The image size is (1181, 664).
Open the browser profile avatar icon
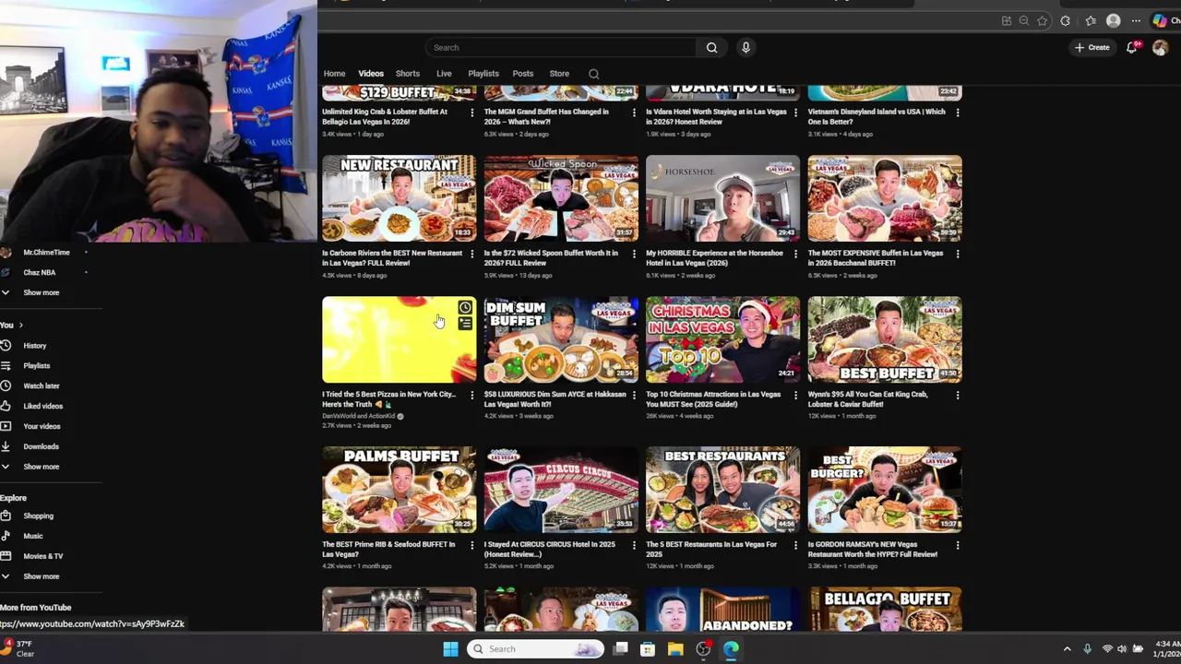pos(1113,21)
